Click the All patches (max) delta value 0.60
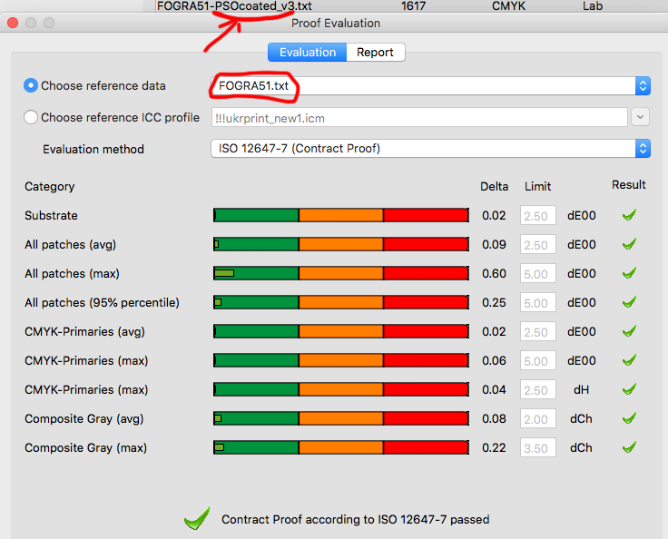Screen dimensions: 668x539 [x=494, y=273]
